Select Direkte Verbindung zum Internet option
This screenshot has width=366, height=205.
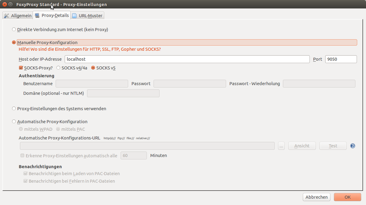tap(14, 30)
